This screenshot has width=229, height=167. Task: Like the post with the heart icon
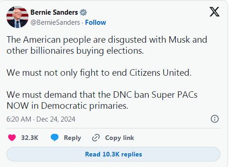[x=12, y=138]
